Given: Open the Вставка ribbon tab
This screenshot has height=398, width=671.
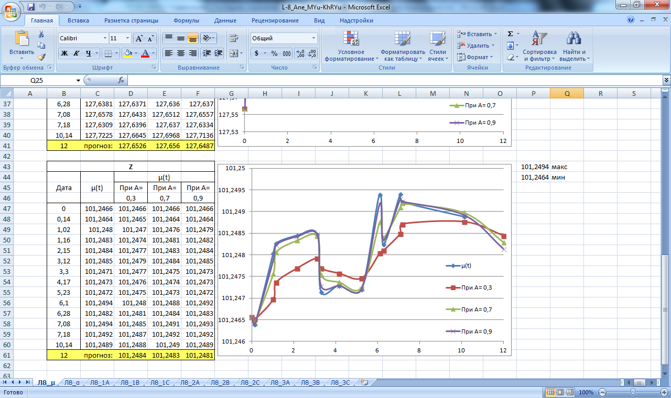Looking at the screenshot, I should click(x=78, y=20).
